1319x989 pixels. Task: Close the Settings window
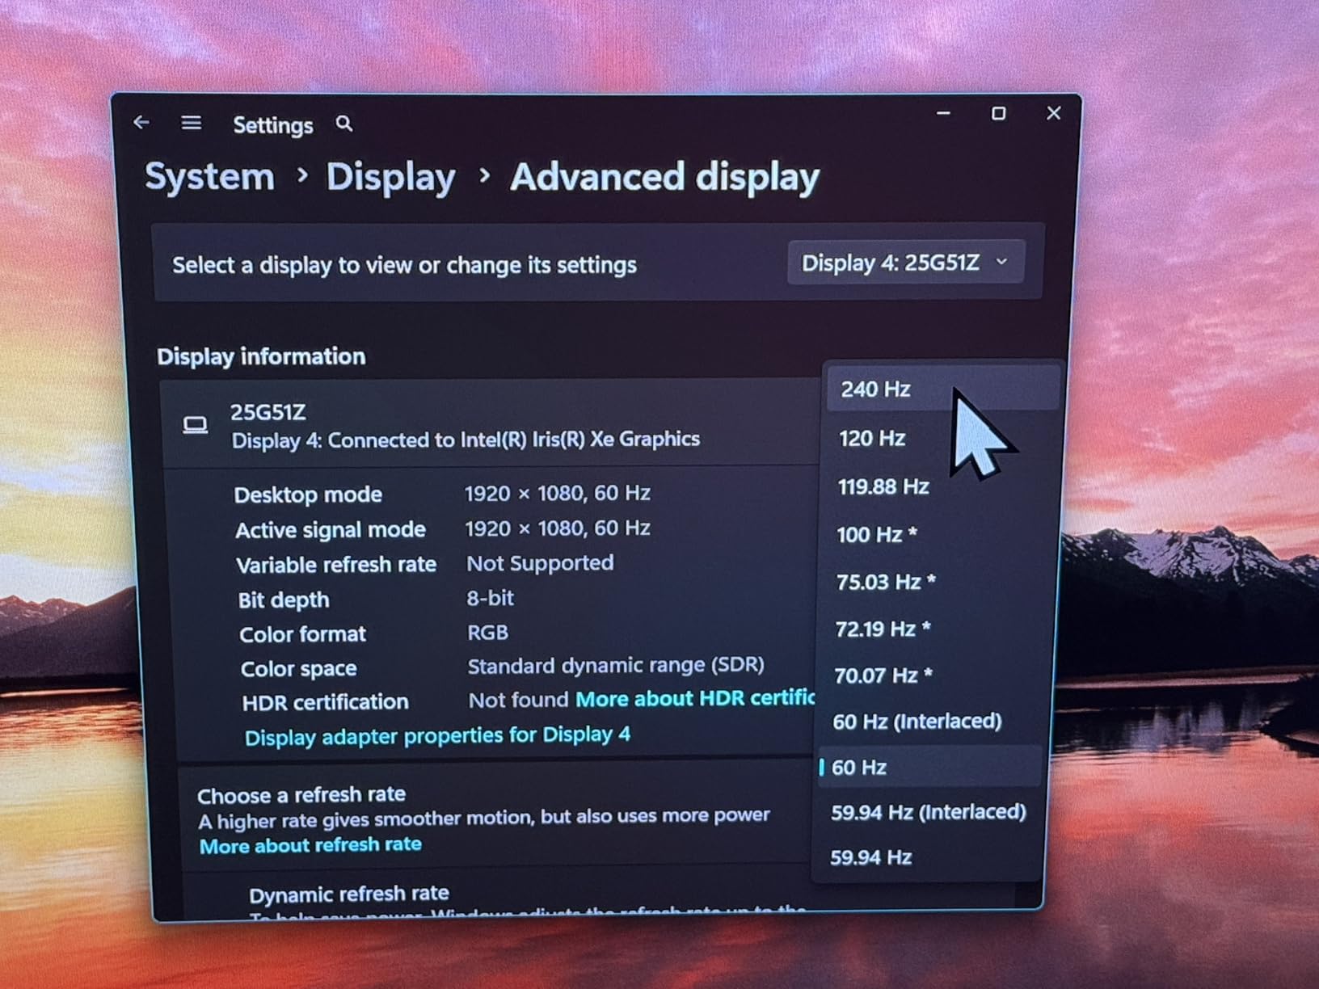1054,113
